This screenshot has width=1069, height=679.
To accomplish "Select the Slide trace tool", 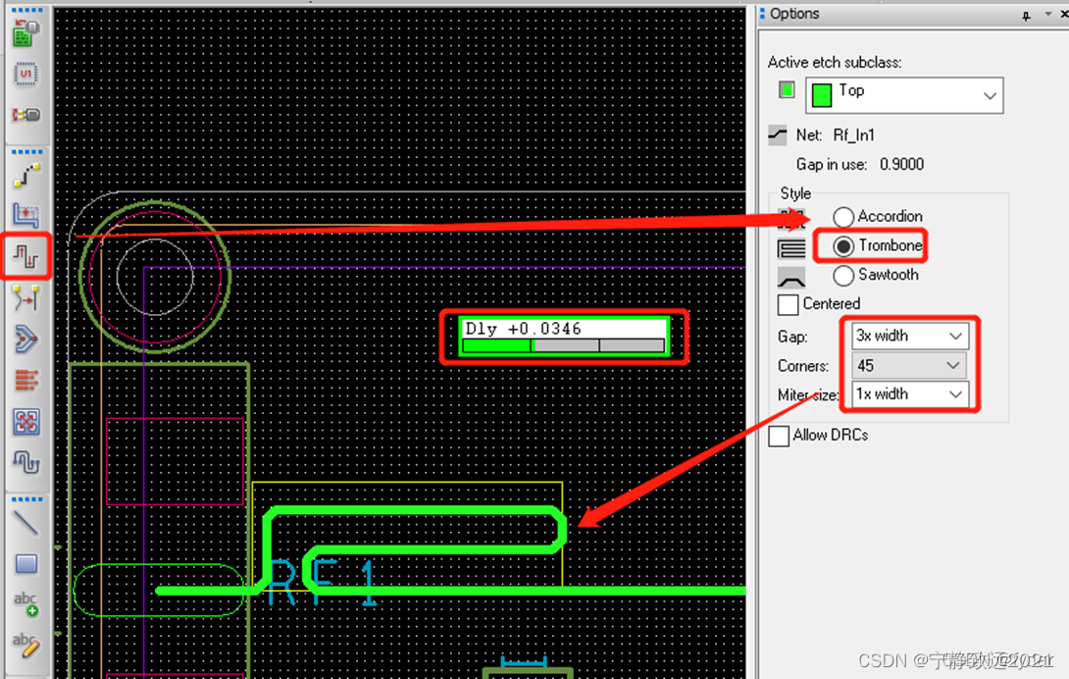I will click(x=25, y=216).
